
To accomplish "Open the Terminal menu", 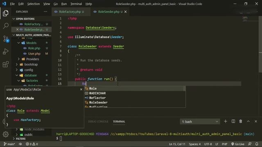I will click(x=76, y=4).
